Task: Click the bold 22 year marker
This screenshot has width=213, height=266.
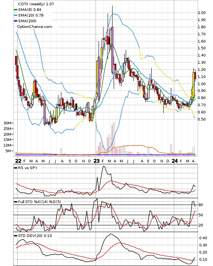Action: point(18,161)
